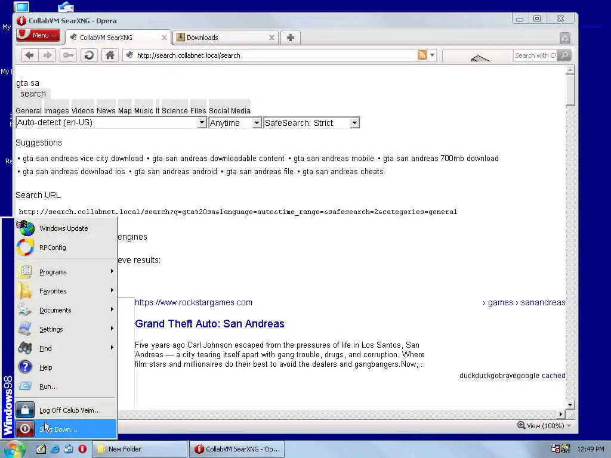Screen dimensions: 611x458
Task: Switch to the Downloads tab
Action: click(225, 38)
